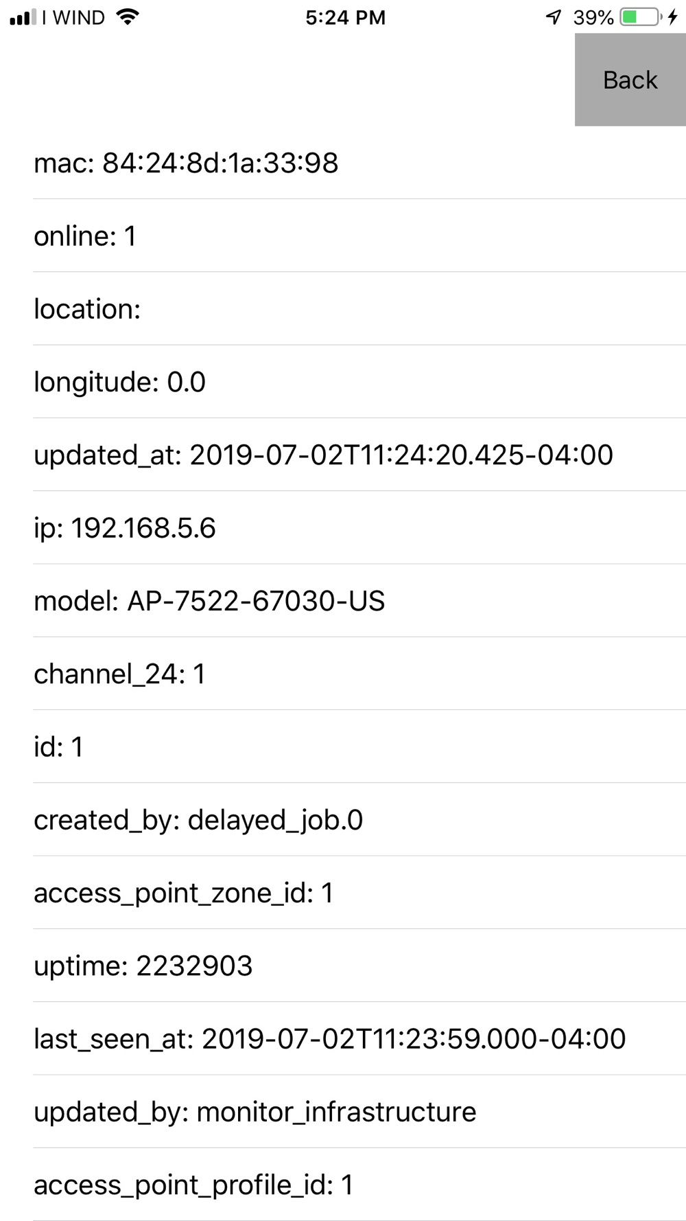Select the access_point_zone_id row
686x1221 pixels.
(x=359, y=892)
